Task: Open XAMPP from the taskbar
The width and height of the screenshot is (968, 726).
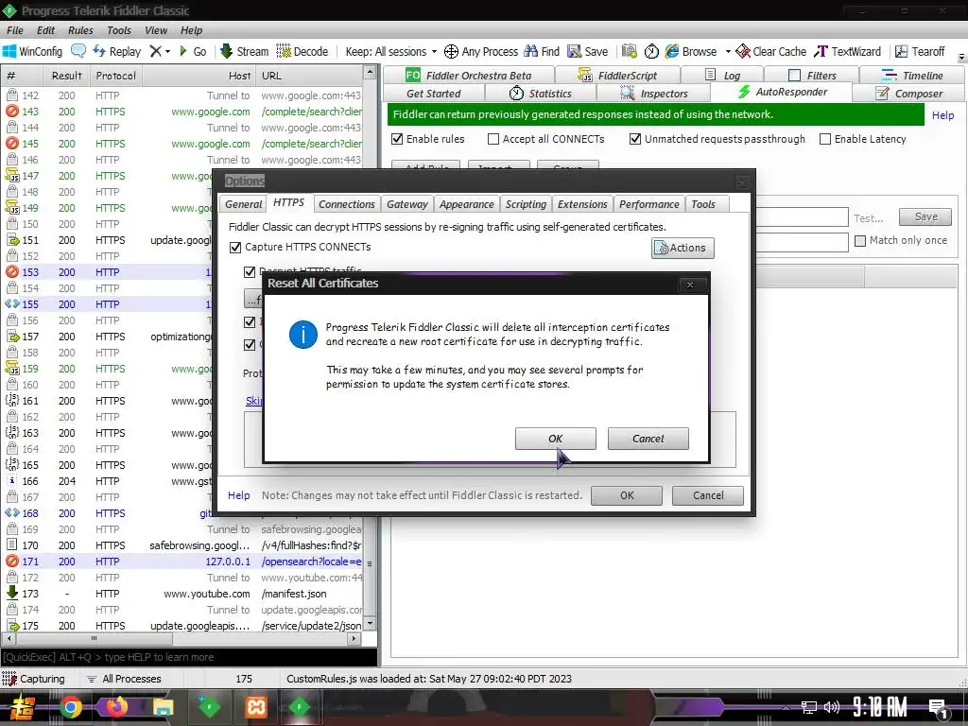Action: point(255,707)
